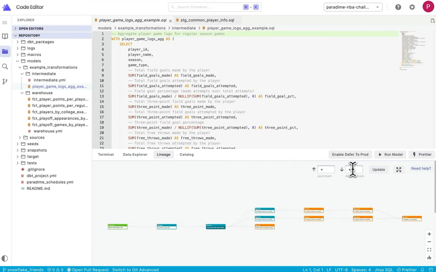
Task: Open the git branch source control icon
Action: tap(5, 81)
